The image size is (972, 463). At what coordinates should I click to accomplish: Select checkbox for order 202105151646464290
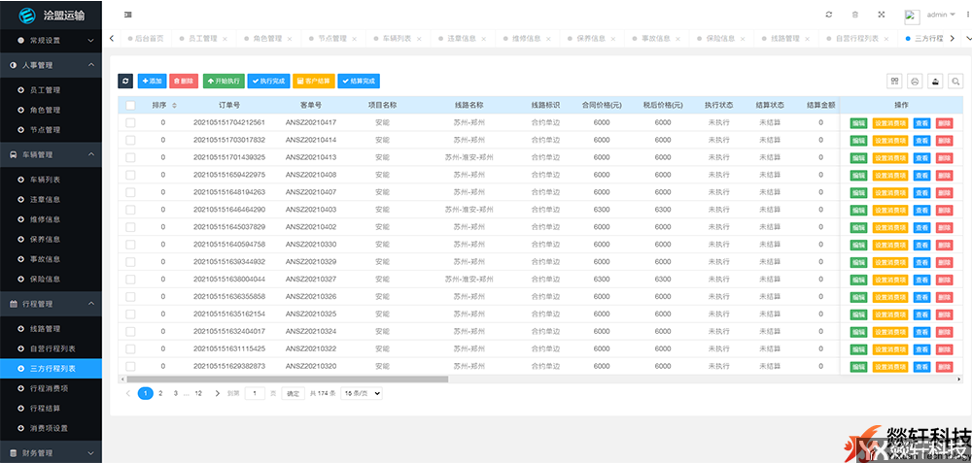130,210
